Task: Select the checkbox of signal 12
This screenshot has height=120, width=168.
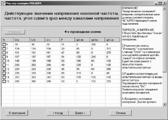Action: point(4,69)
